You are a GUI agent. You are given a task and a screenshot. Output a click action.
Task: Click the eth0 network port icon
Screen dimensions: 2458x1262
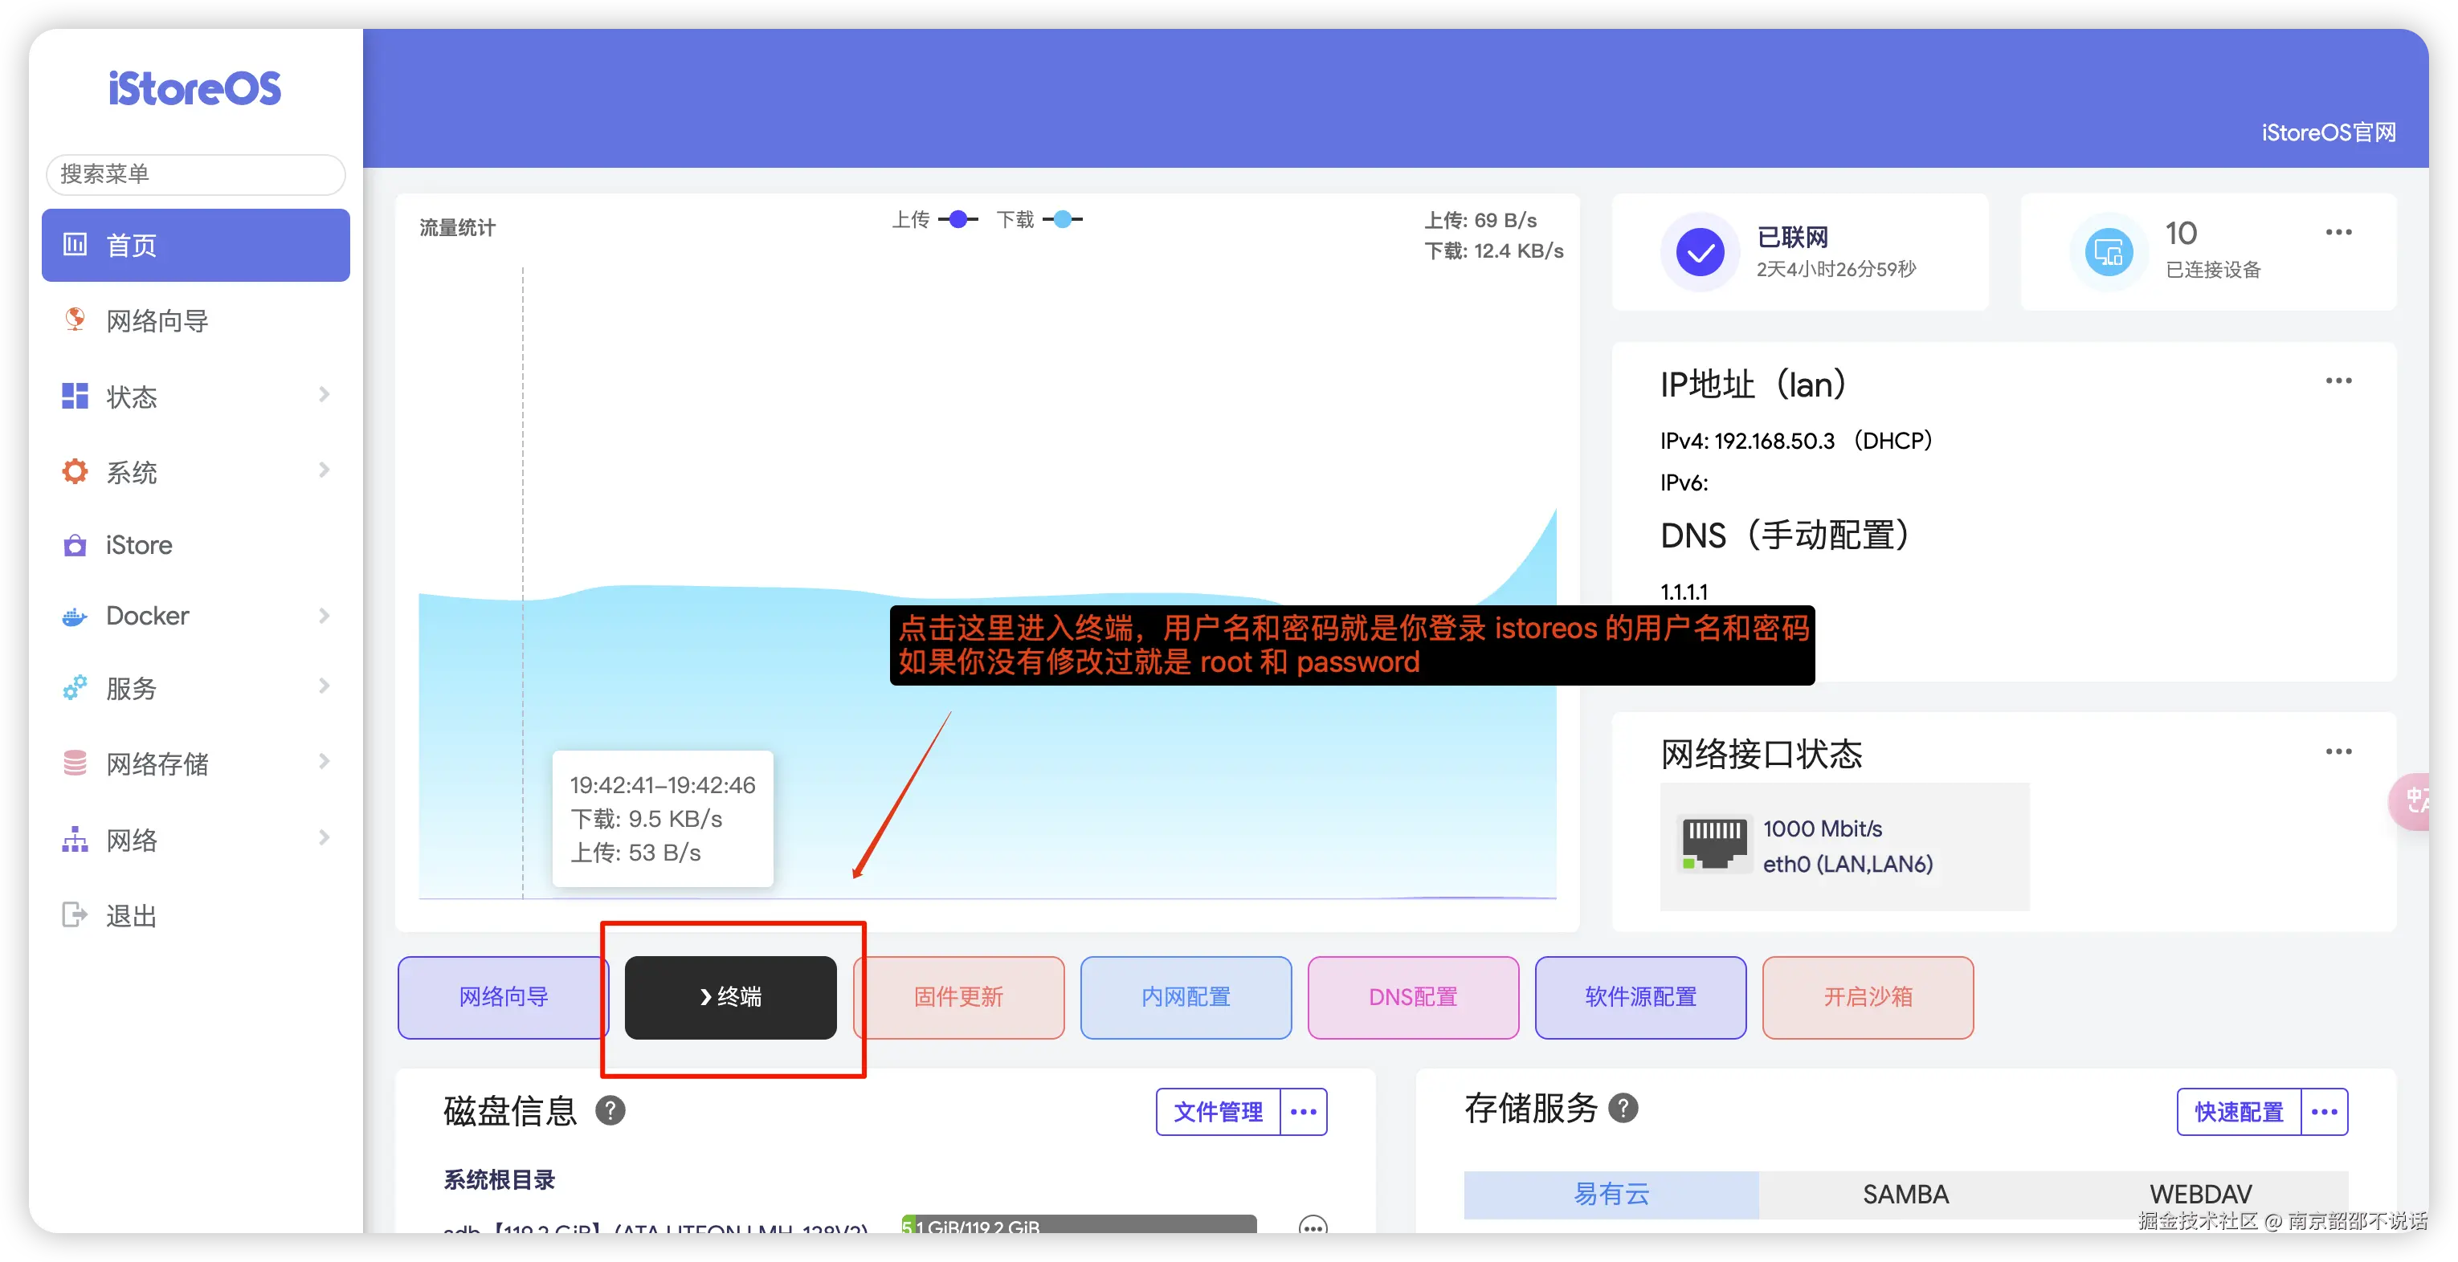click(x=1715, y=843)
